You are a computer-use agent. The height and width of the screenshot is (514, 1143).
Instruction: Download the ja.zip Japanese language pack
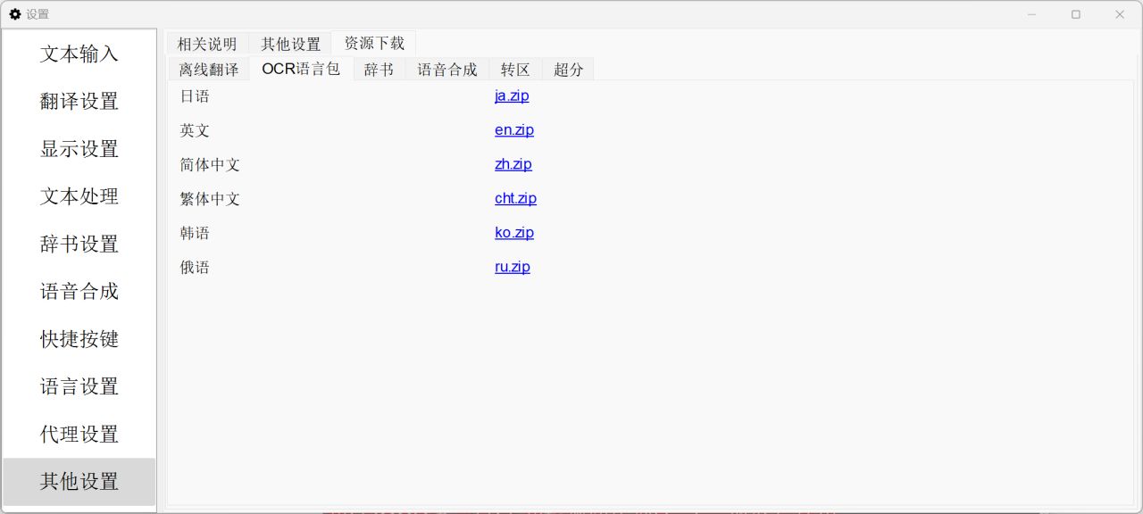pyautogui.click(x=512, y=95)
